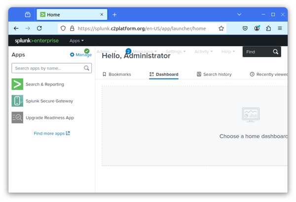
Task: Open the Firefox hamburger menu
Action: click(x=280, y=29)
